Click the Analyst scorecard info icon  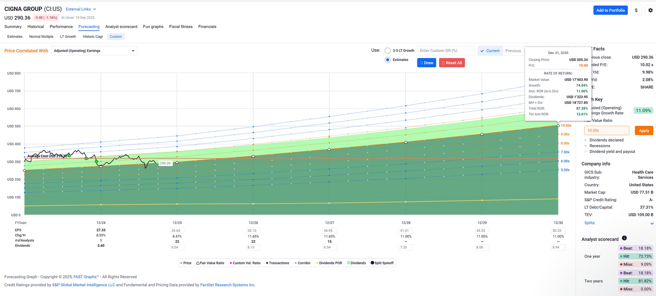click(x=624, y=238)
